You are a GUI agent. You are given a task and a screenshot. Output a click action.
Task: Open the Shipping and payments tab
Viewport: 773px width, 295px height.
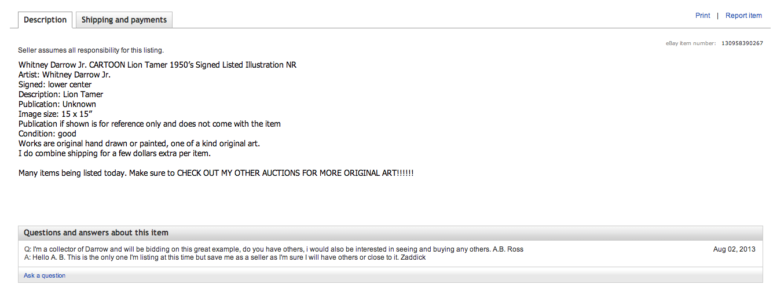click(124, 20)
